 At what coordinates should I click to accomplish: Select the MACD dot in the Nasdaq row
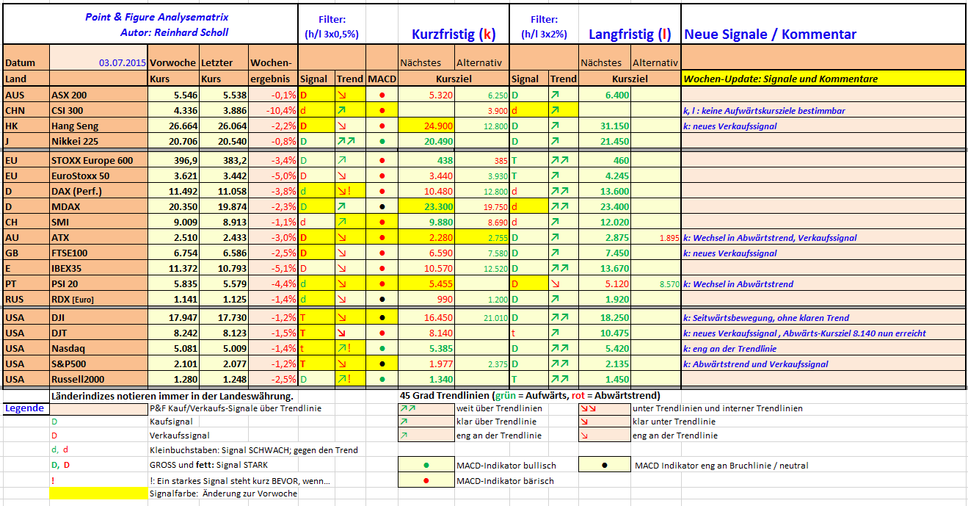[x=382, y=349]
